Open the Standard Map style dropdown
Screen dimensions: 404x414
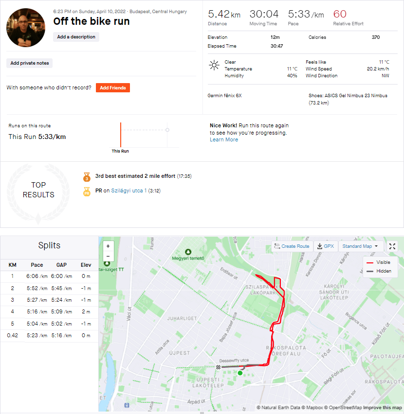click(360, 246)
